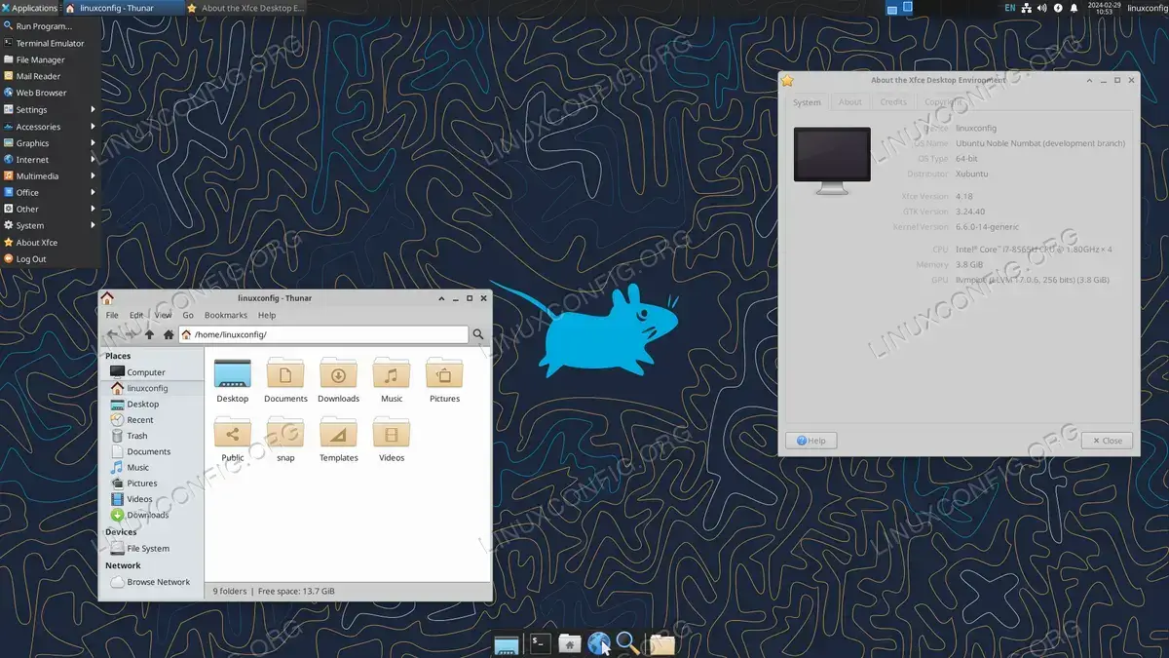
Task: Open Thunar's Bookmarks menu
Action: (226, 315)
